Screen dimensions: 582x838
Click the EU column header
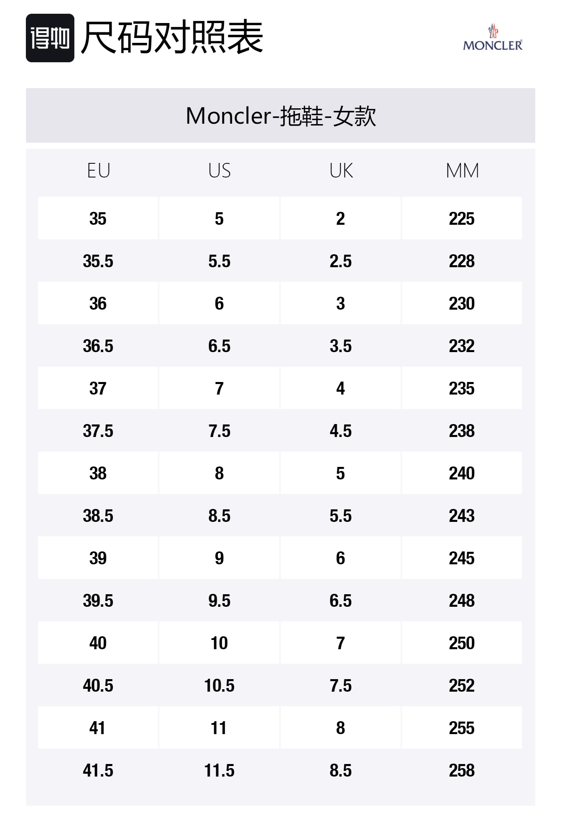[98, 171]
